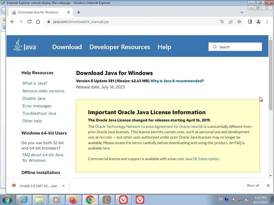Open Help in the Java header
Screen dimensions: 274x205
164,47
